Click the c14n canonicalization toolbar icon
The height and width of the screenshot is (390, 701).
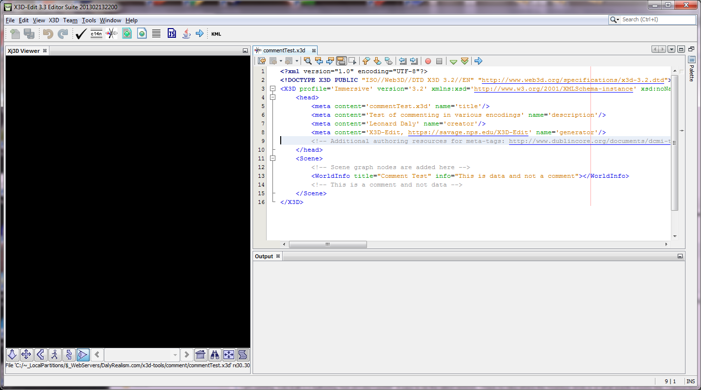[x=96, y=34]
